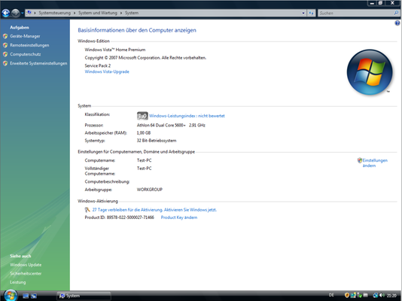Click the 1,00 GB RAM value
The height and width of the screenshot is (301, 402).
[144, 133]
